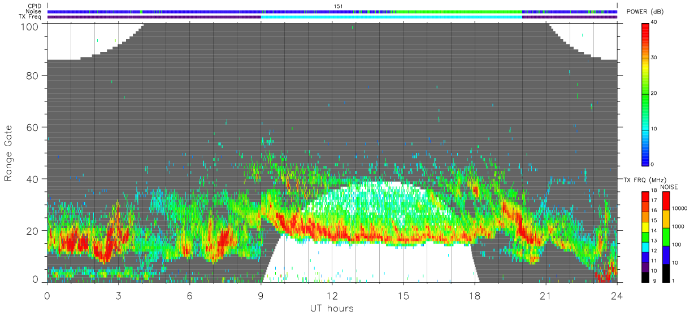
Task: Click the 60 tick on Range Gate axis
Action: 33,127
